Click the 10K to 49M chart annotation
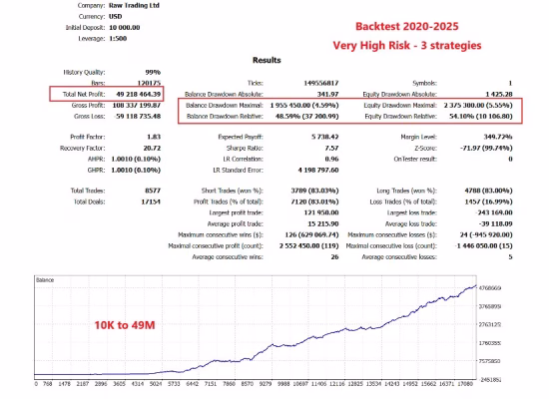Viewport: 549px width, 399px height. tap(125, 325)
